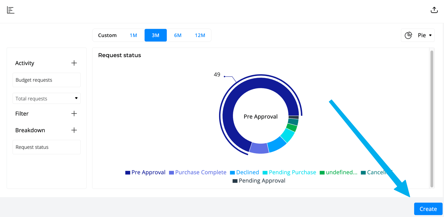The image size is (444, 217).
Task: Click the Filter section heading
Action: (x=22, y=113)
